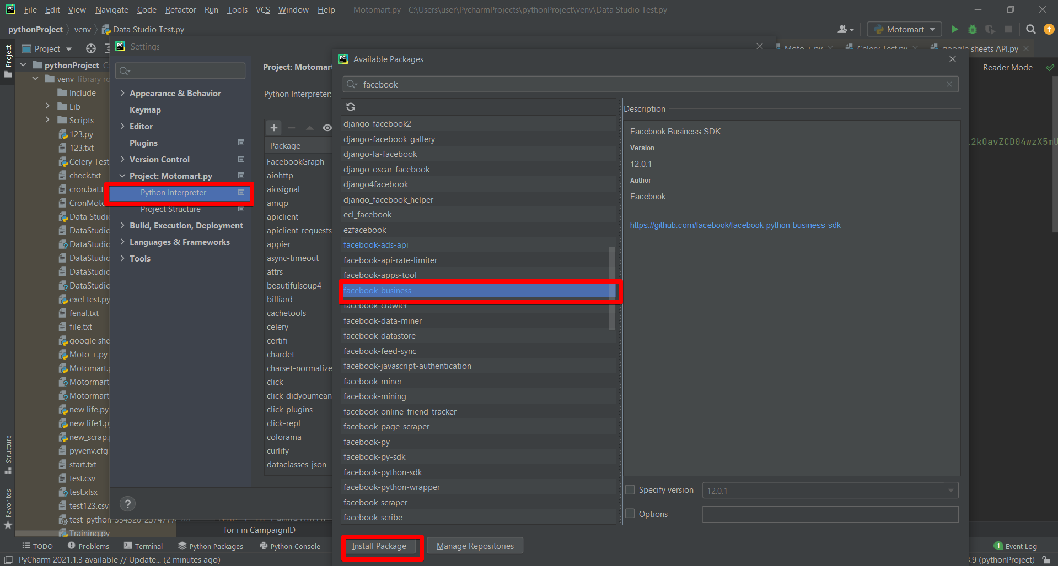The width and height of the screenshot is (1058, 566).
Task: Expand Appearance & Behavior settings section
Action: coord(122,94)
